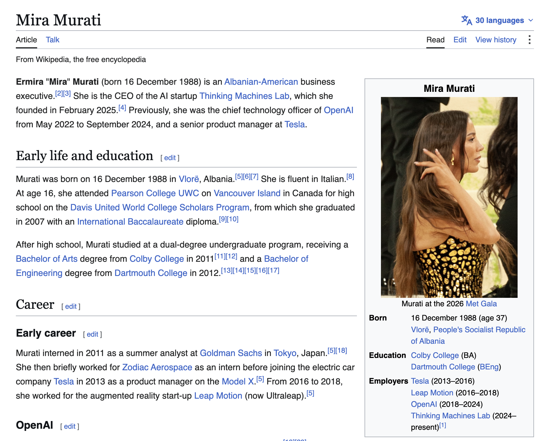Image resolution: width=540 pixels, height=441 pixels.
Task: Open the Tesla link after 'senior product manager at'
Action: click(295, 125)
